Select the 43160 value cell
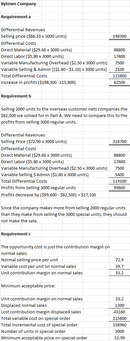This screenshot has height=341, width=130. point(120,312)
